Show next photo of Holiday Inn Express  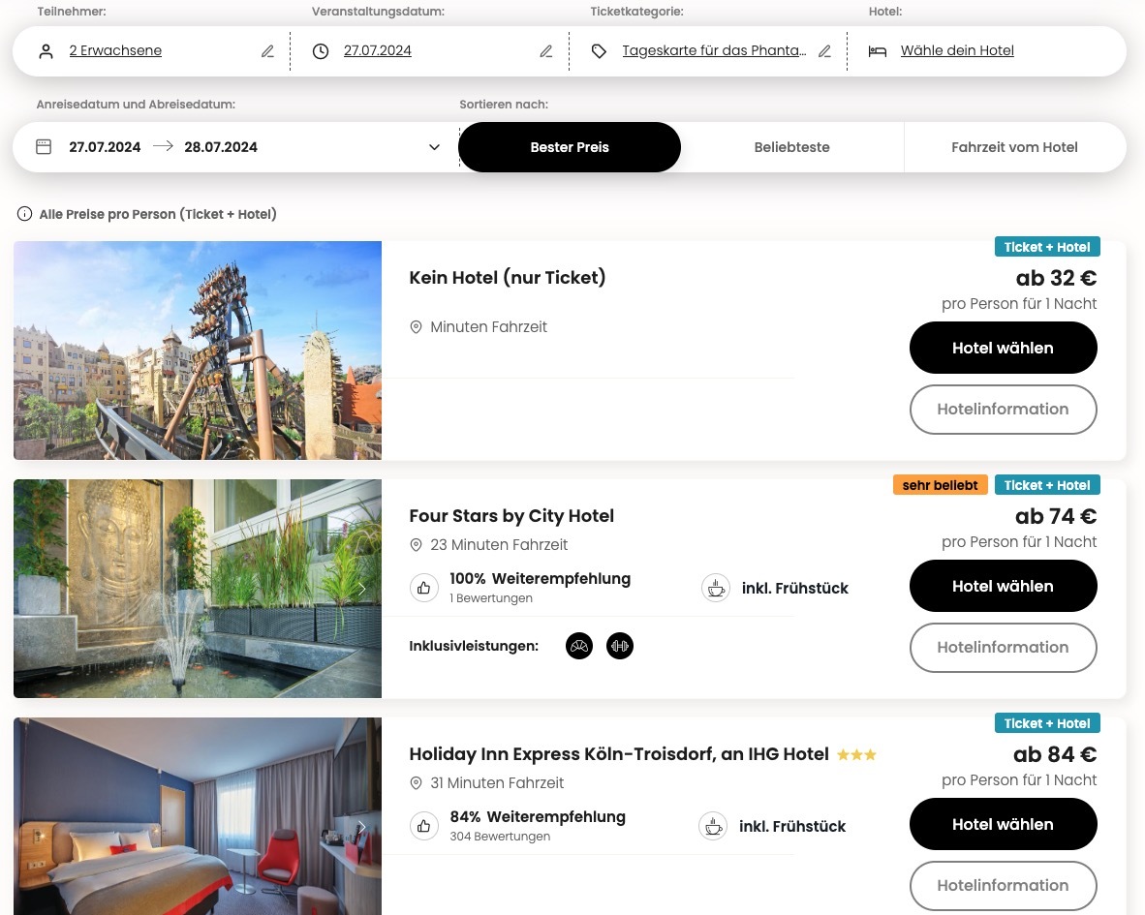[361, 827]
